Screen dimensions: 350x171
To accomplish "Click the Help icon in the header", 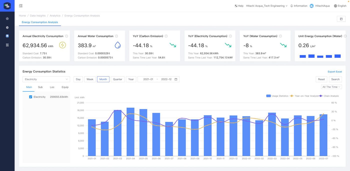I will click(x=236, y=6).
